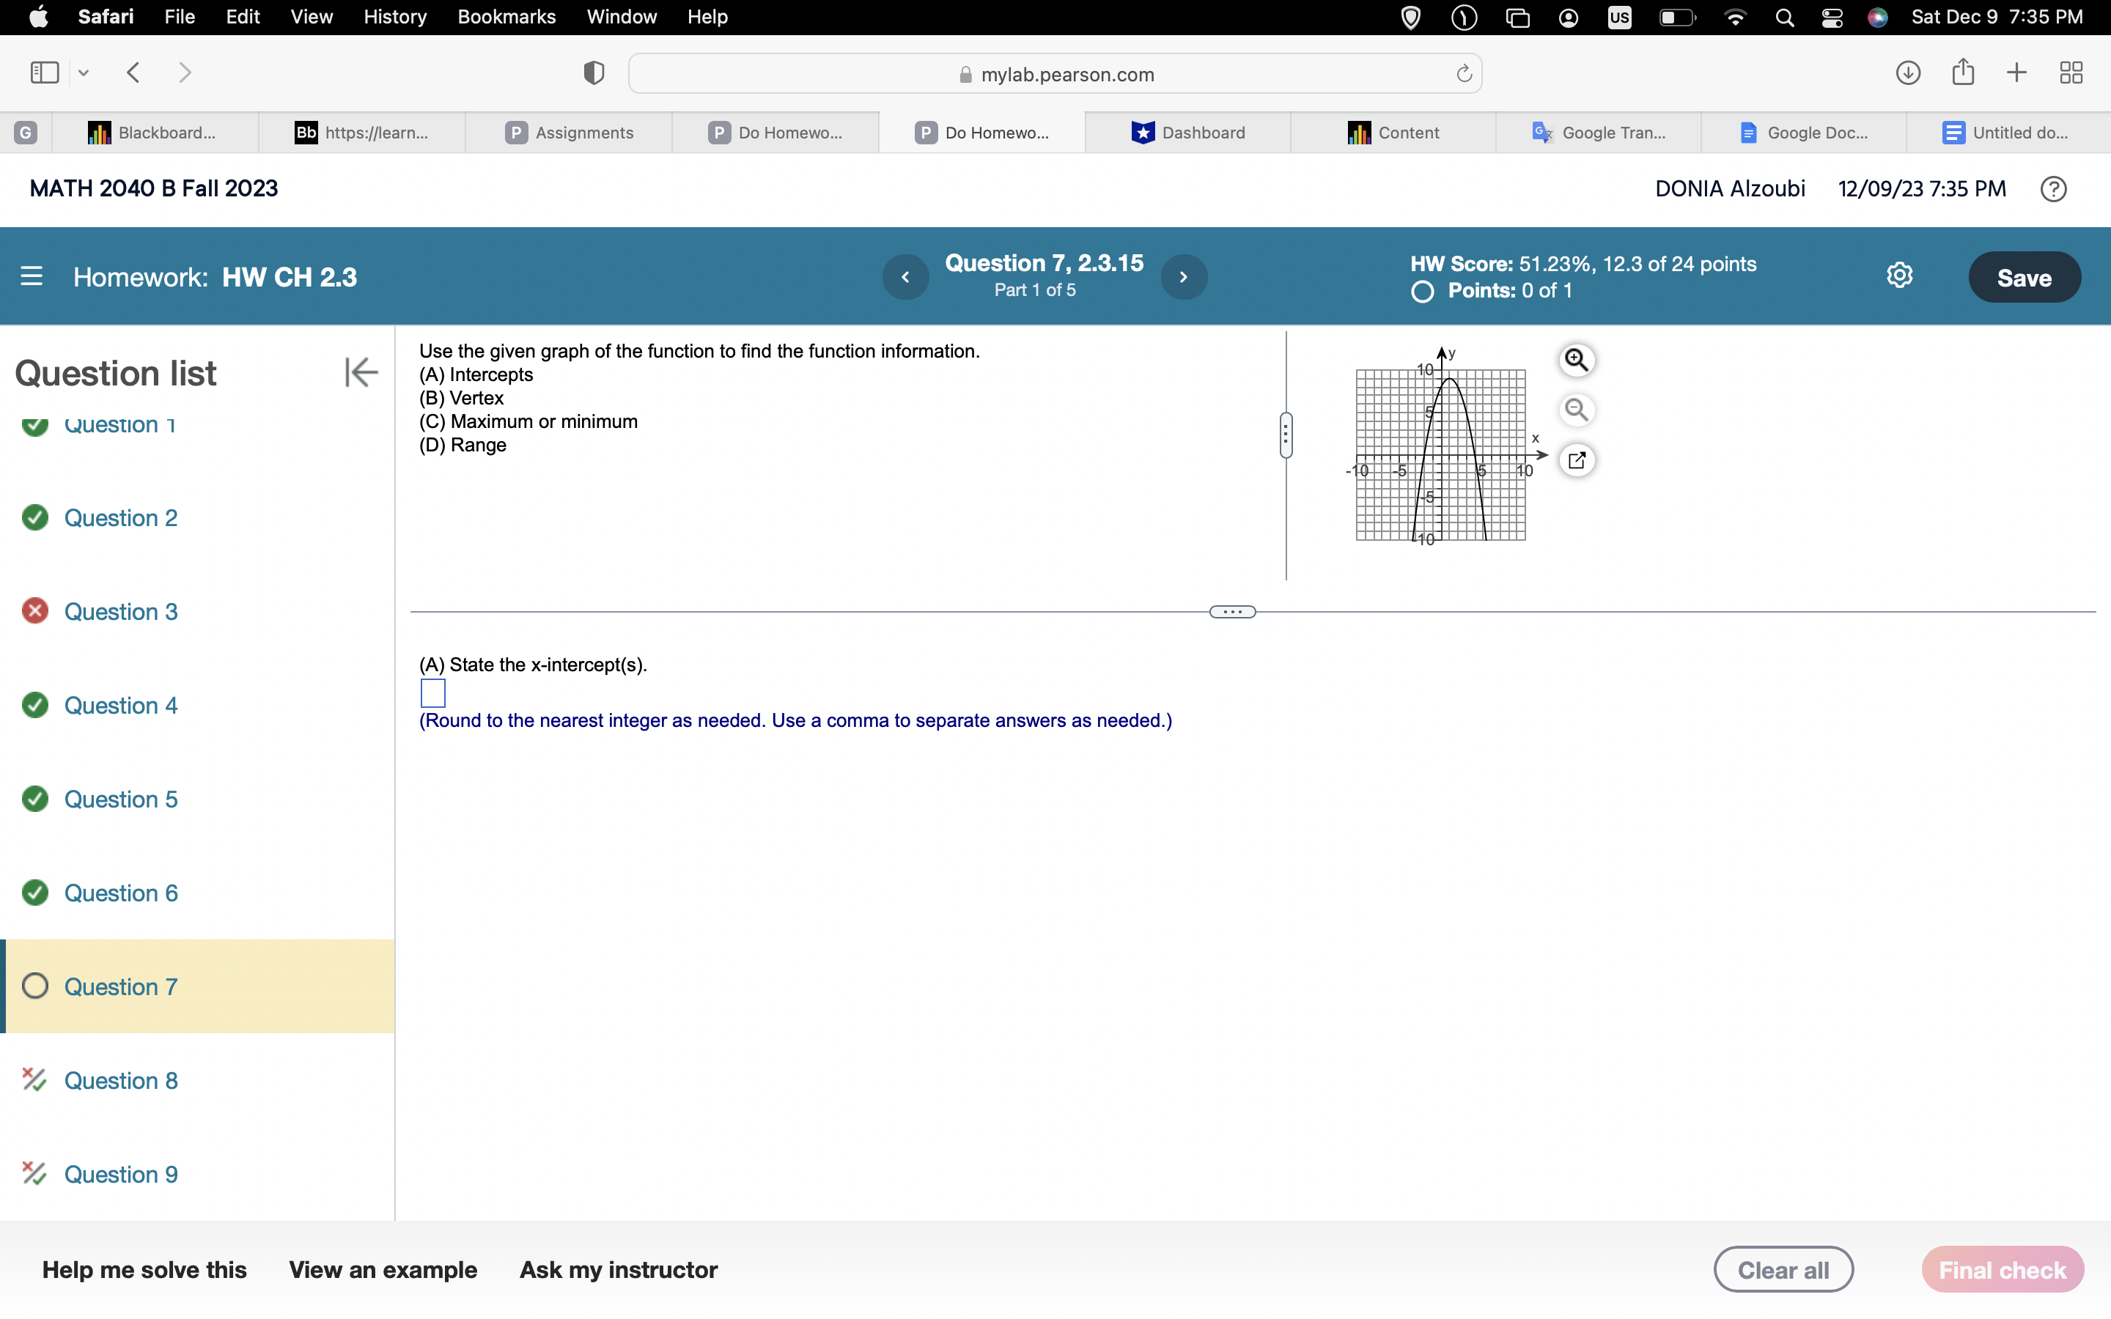Open the Bookmarks menu
The width and height of the screenshot is (2111, 1319).
pos(506,17)
